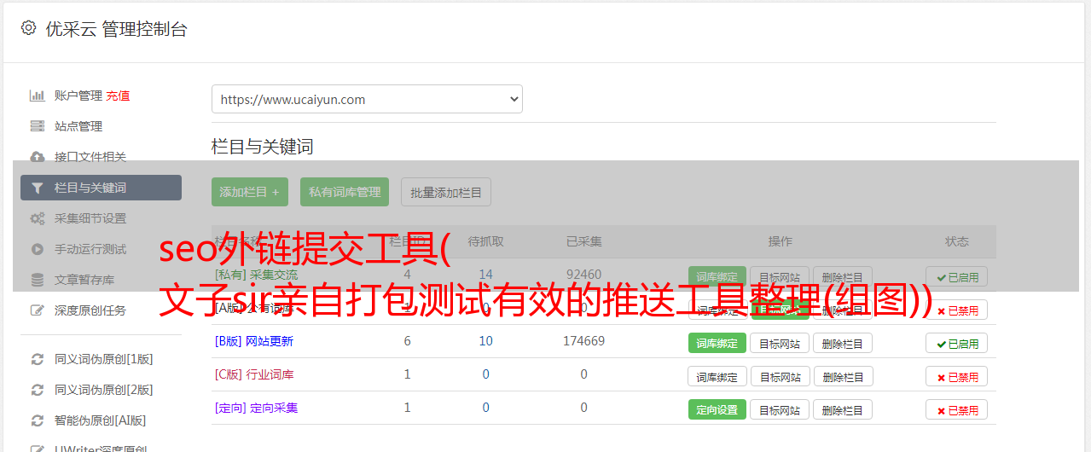1091x452 pixels.
Task: Open 站点管理 via its server icon
Action: [38, 126]
